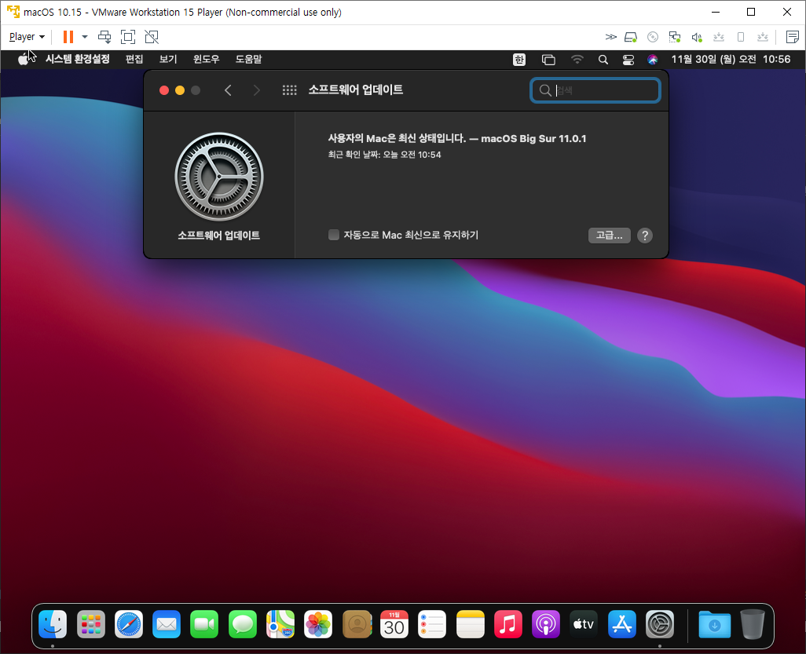Open FaceTime from the Dock
The height and width of the screenshot is (654, 806).
tap(204, 624)
